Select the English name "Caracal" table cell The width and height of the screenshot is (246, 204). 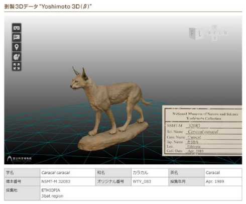click(223, 173)
